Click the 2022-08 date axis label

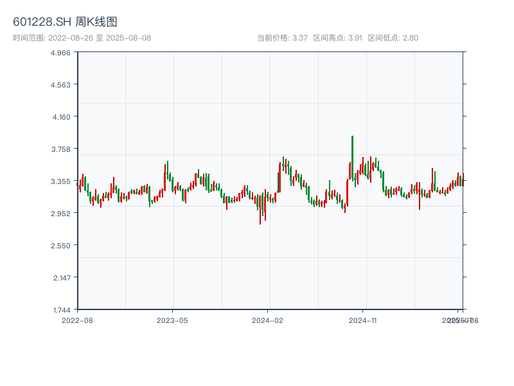[x=77, y=320]
